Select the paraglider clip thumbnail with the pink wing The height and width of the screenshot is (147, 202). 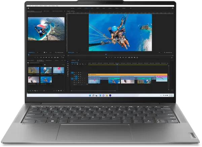[x=58, y=70]
